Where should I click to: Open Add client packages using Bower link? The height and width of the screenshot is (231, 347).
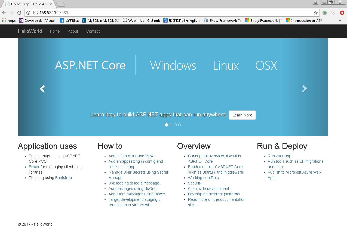(137, 194)
